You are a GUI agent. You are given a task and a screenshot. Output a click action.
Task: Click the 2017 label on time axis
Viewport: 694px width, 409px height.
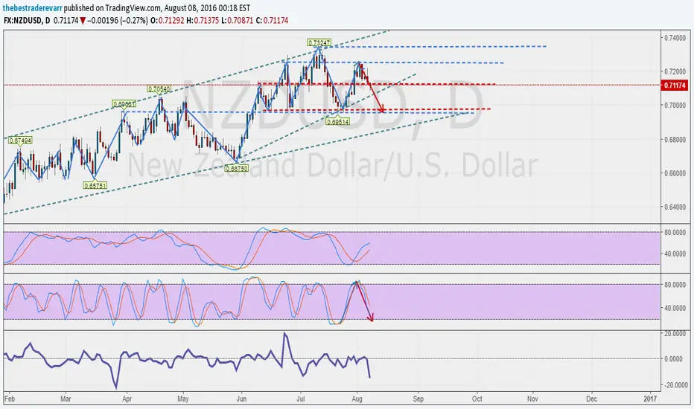click(650, 399)
